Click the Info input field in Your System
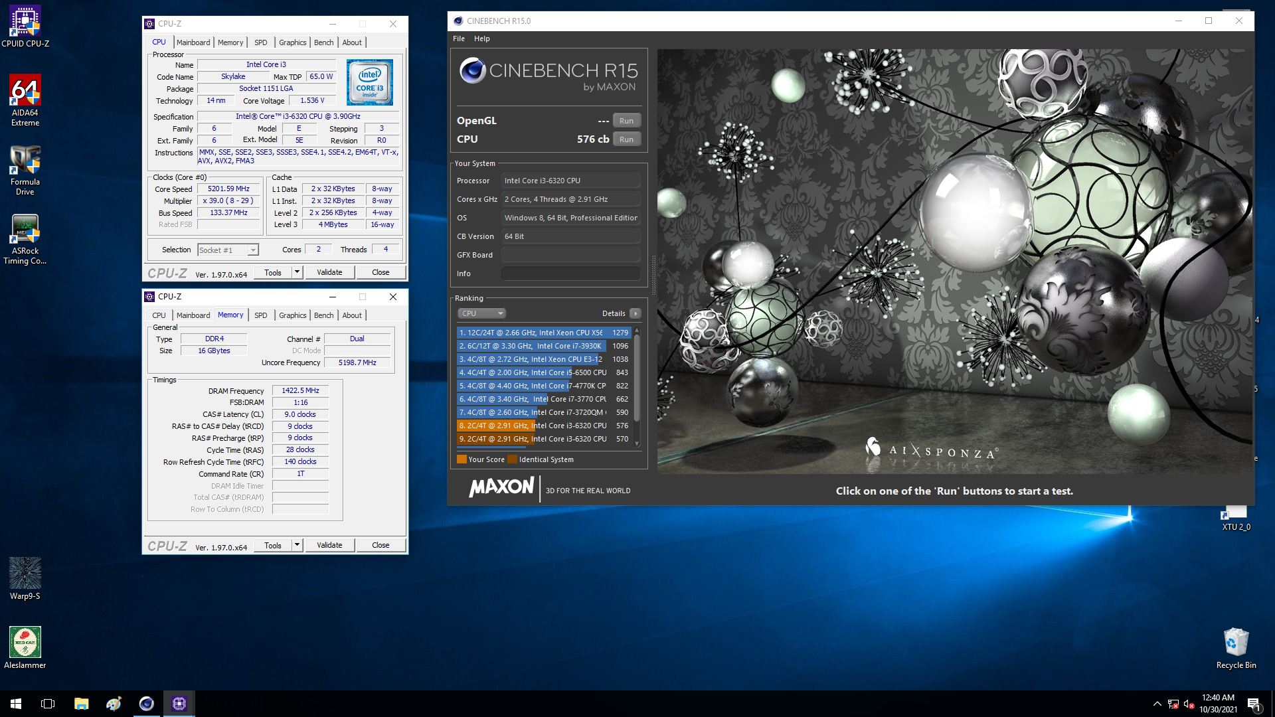Screen dimensions: 1275x717 point(571,274)
